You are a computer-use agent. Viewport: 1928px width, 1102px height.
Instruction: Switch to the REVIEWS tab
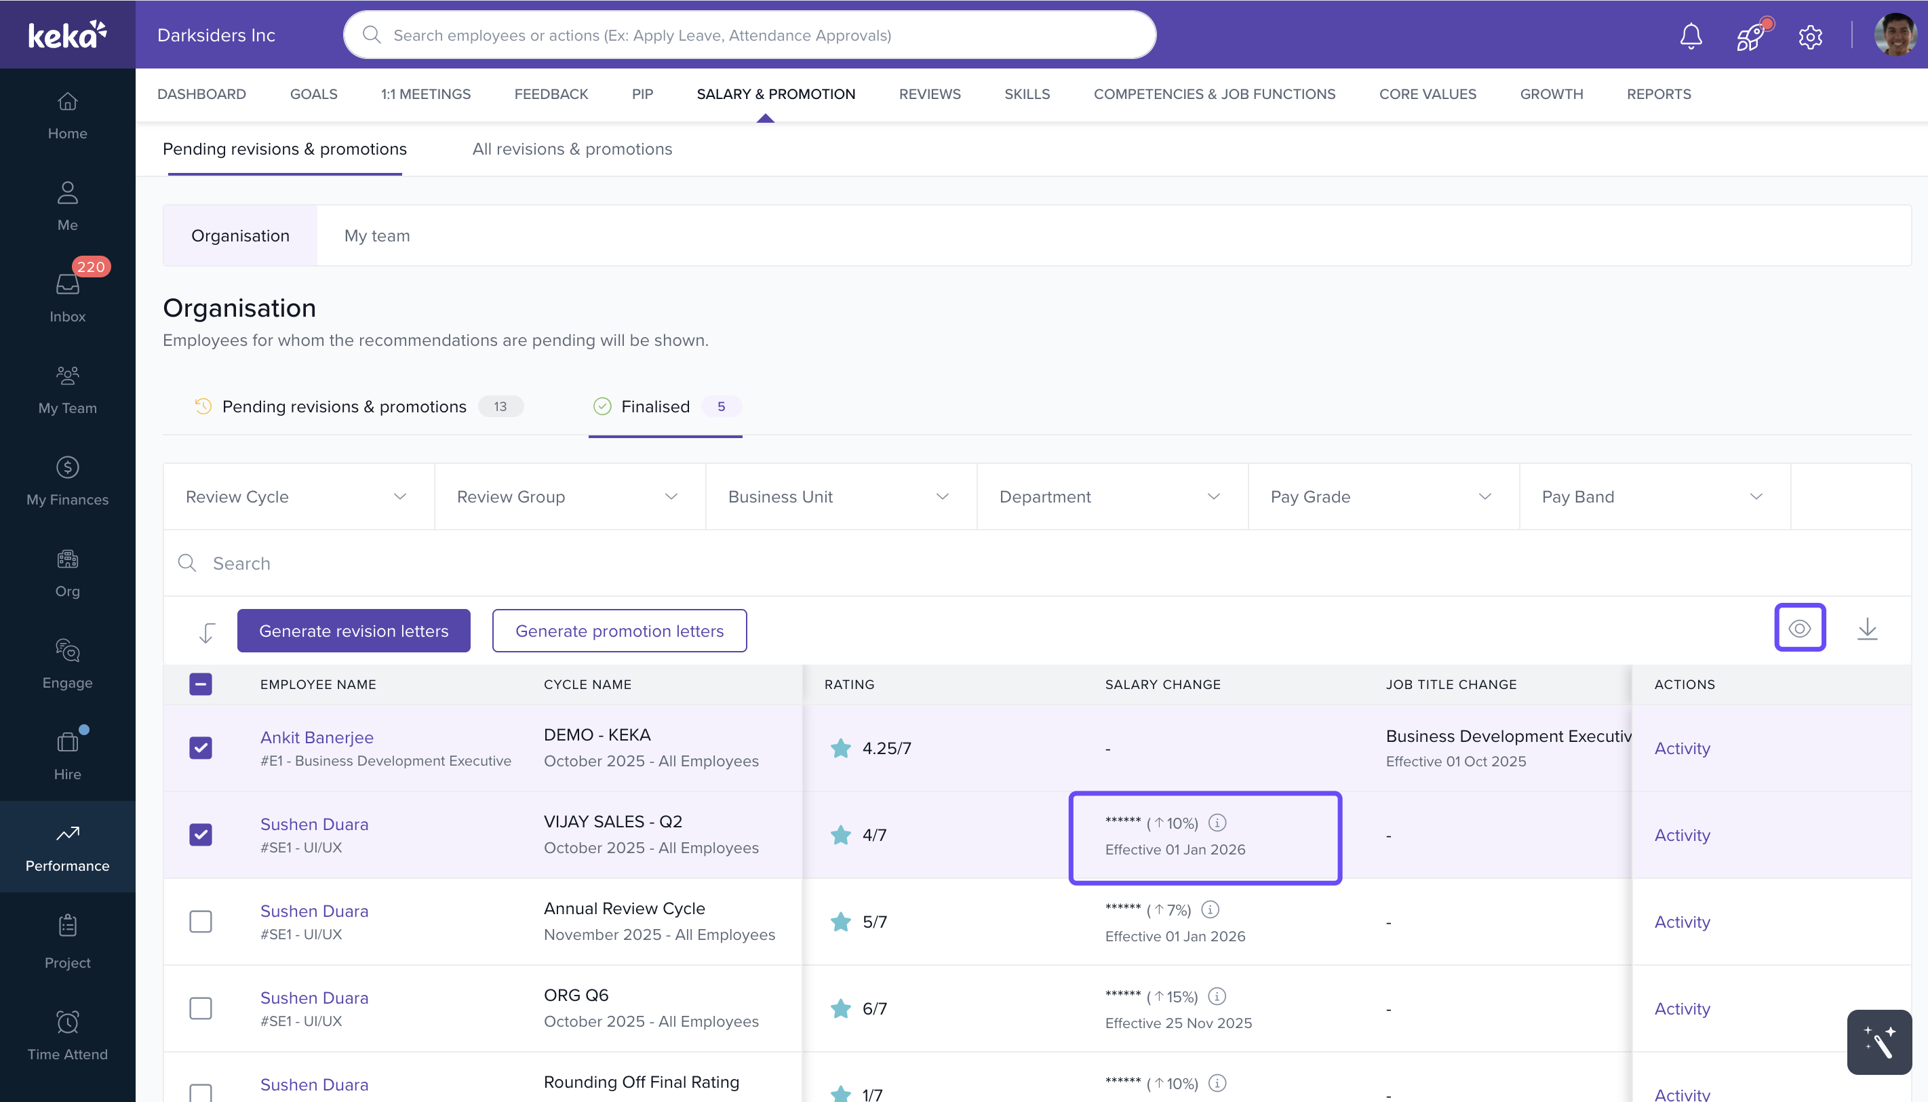929,94
